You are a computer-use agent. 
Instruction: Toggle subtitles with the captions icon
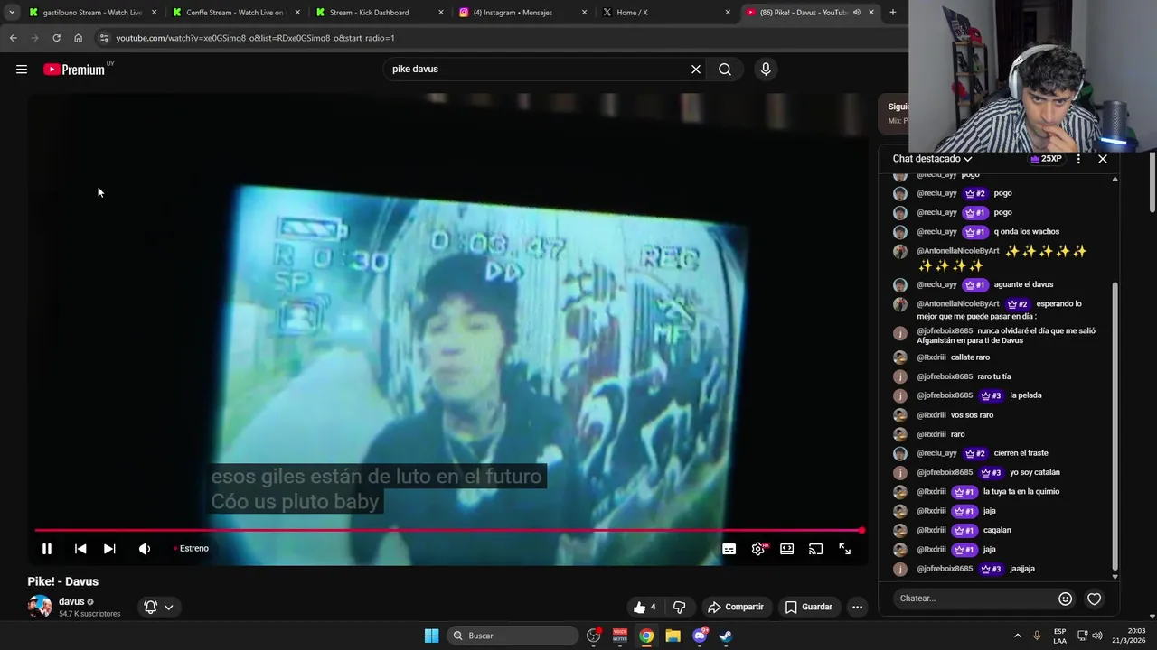729,549
